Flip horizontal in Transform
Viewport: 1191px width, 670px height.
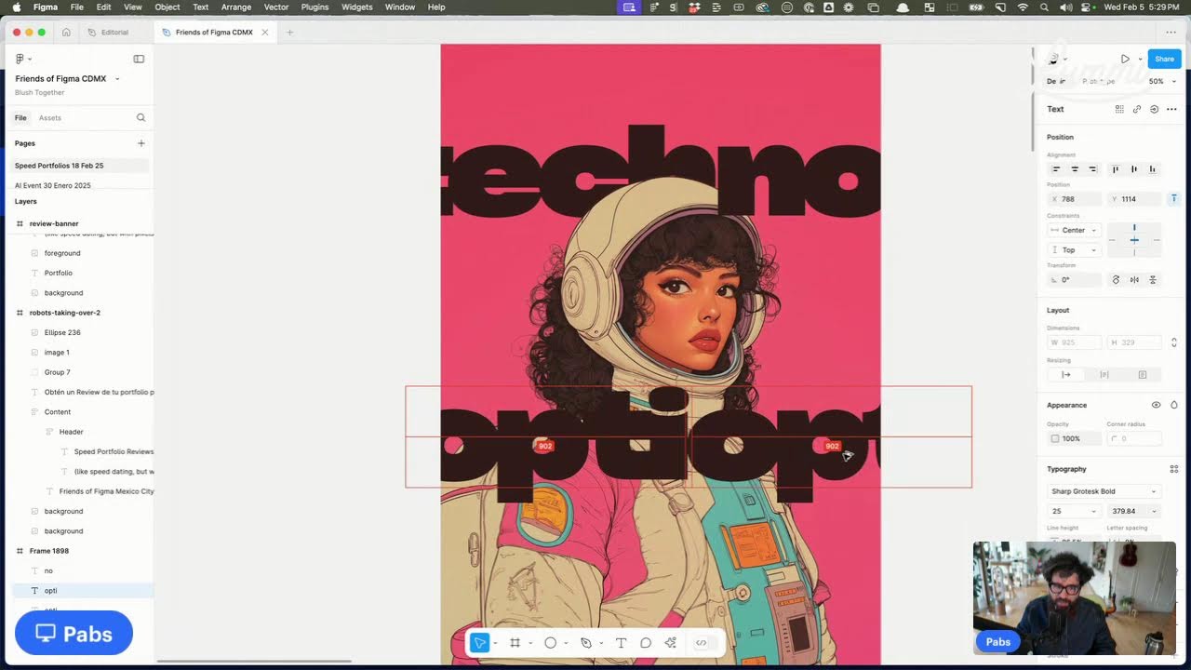pos(1134,280)
